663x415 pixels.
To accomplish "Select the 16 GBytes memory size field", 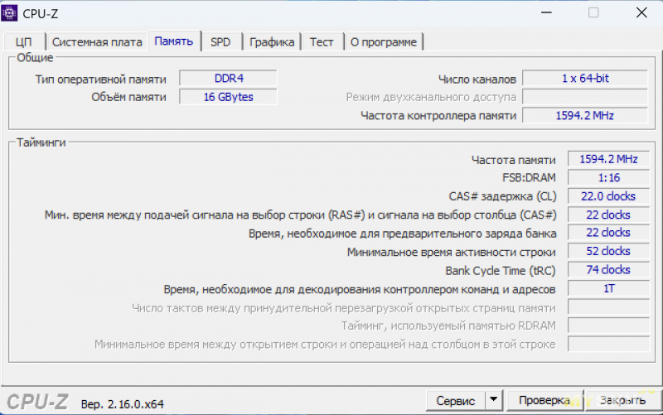I will (228, 97).
